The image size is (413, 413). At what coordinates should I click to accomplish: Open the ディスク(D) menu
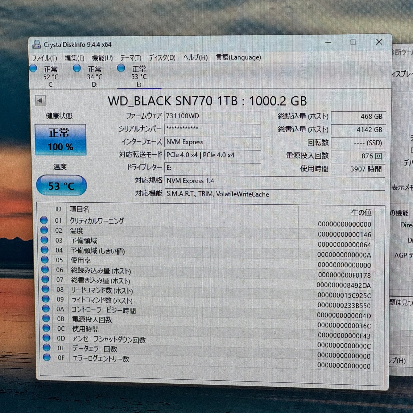point(162,58)
